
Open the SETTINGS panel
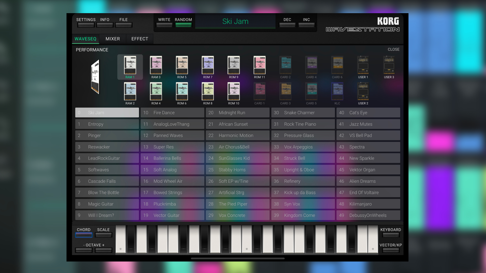[86, 25]
